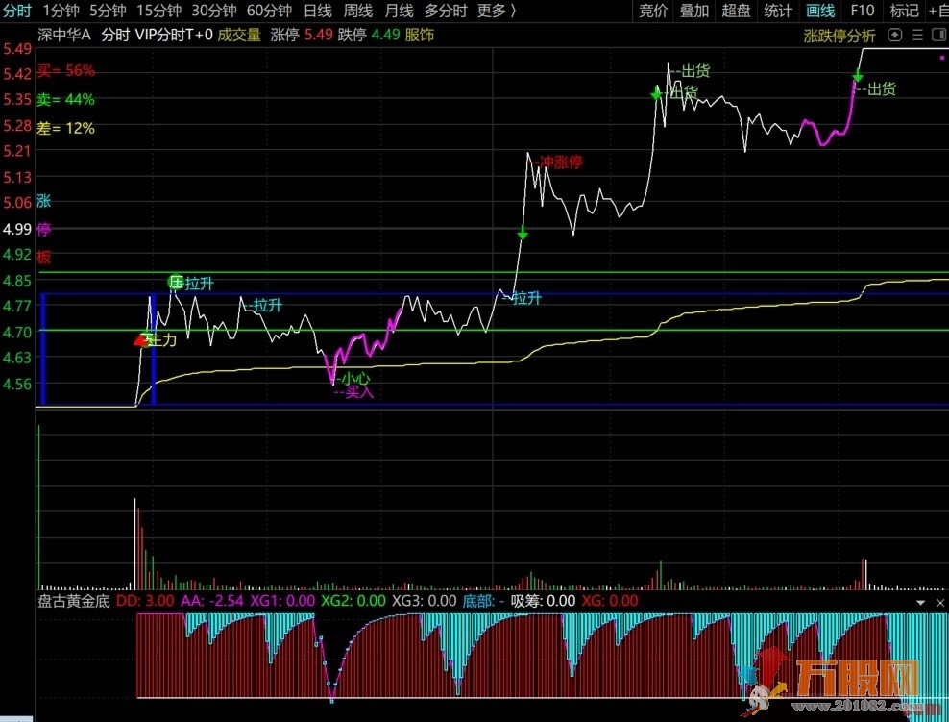The height and width of the screenshot is (722, 949).
Task: Select the 5分钟 period tab
Action: 108,11
